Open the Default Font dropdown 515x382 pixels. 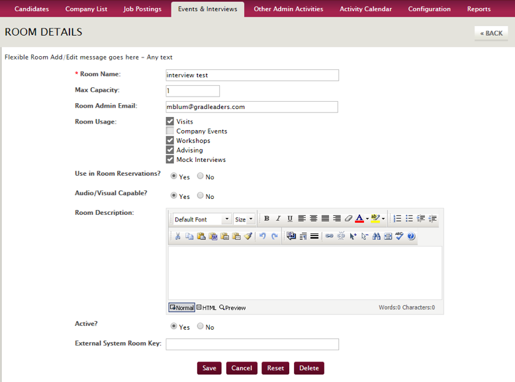[x=203, y=219]
